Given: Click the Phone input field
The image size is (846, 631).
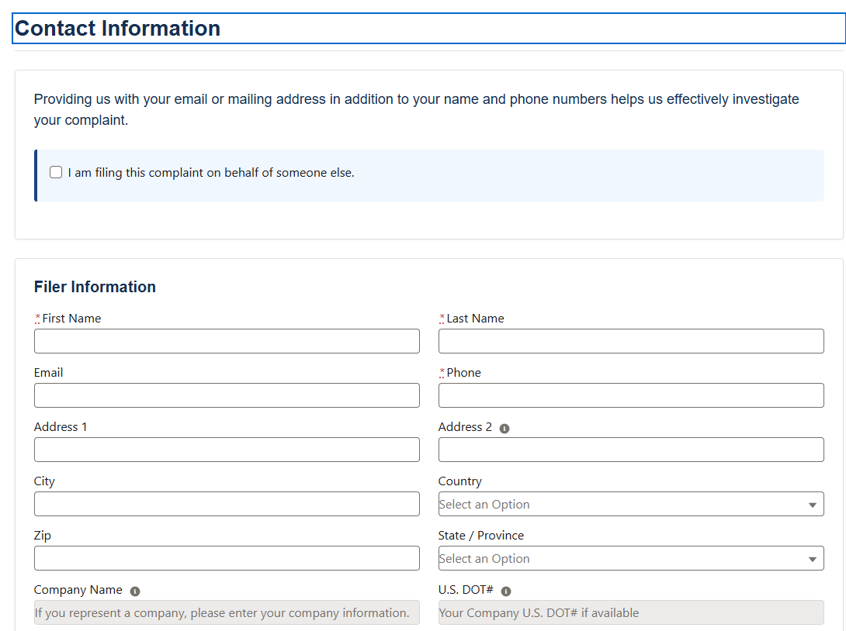Looking at the screenshot, I should (630, 395).
